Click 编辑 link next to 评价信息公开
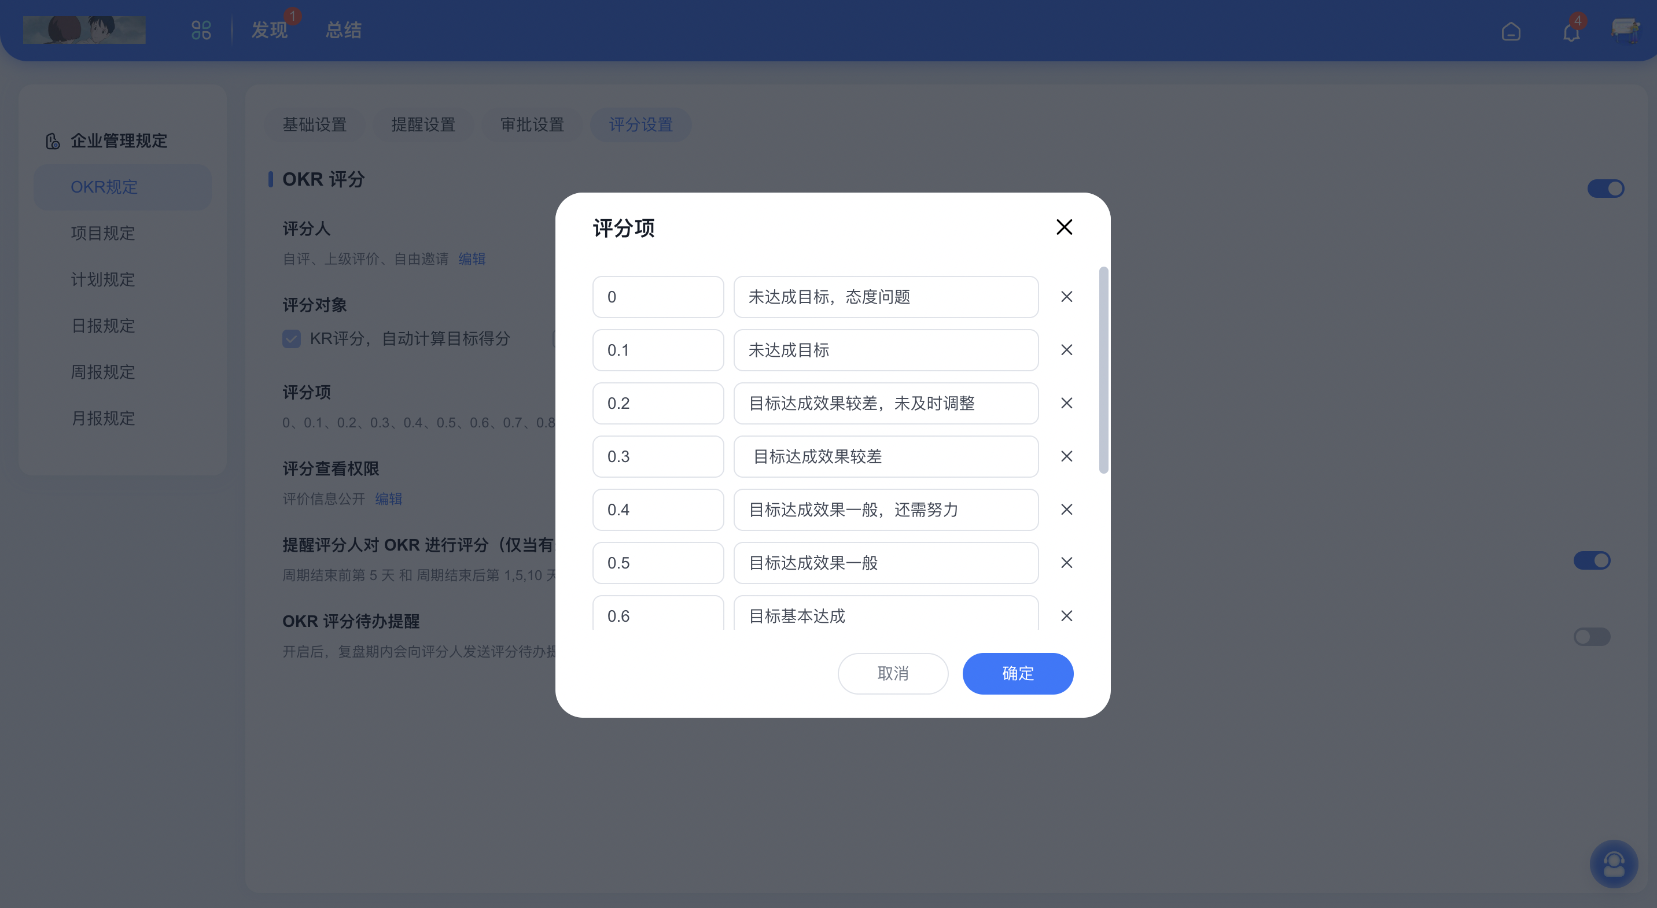The width and height of the screenshot is (1657, 908). [x=389, y=499]
